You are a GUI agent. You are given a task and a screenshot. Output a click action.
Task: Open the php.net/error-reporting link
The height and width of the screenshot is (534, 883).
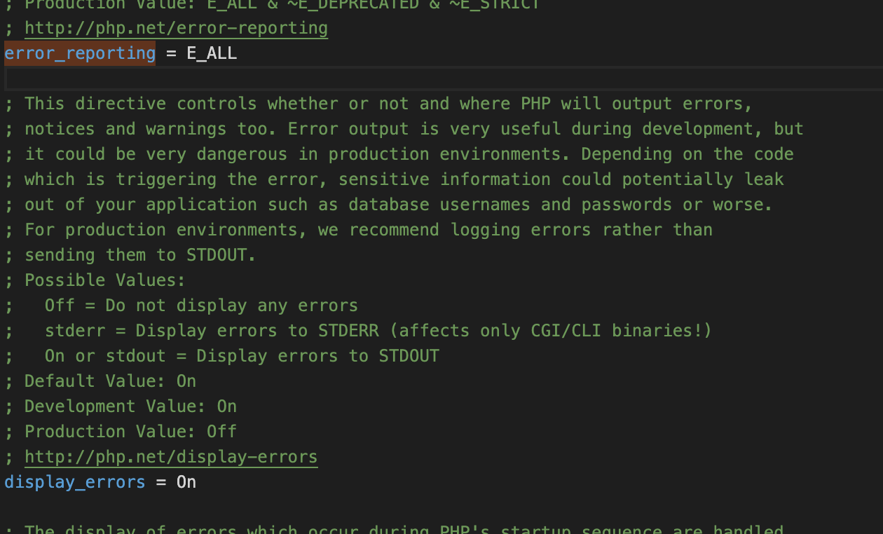[176, 28]
